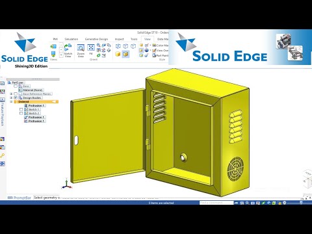This screenshot has height=234, width=312.
Task: Open the Feature Playback side tab
Action: coord(3,112)
